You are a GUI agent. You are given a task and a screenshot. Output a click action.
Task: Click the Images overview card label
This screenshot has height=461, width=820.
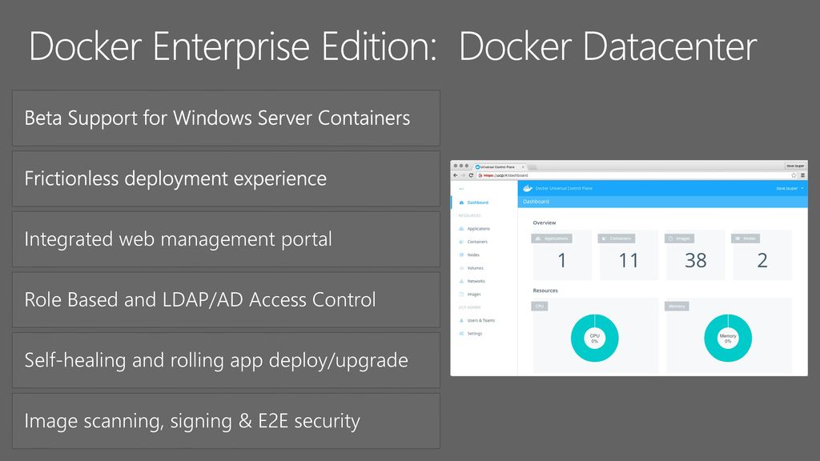click(x=679, y=239)
